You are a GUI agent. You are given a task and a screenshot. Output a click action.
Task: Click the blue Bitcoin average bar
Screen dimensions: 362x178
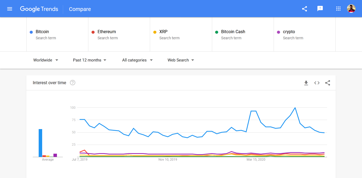41,143
